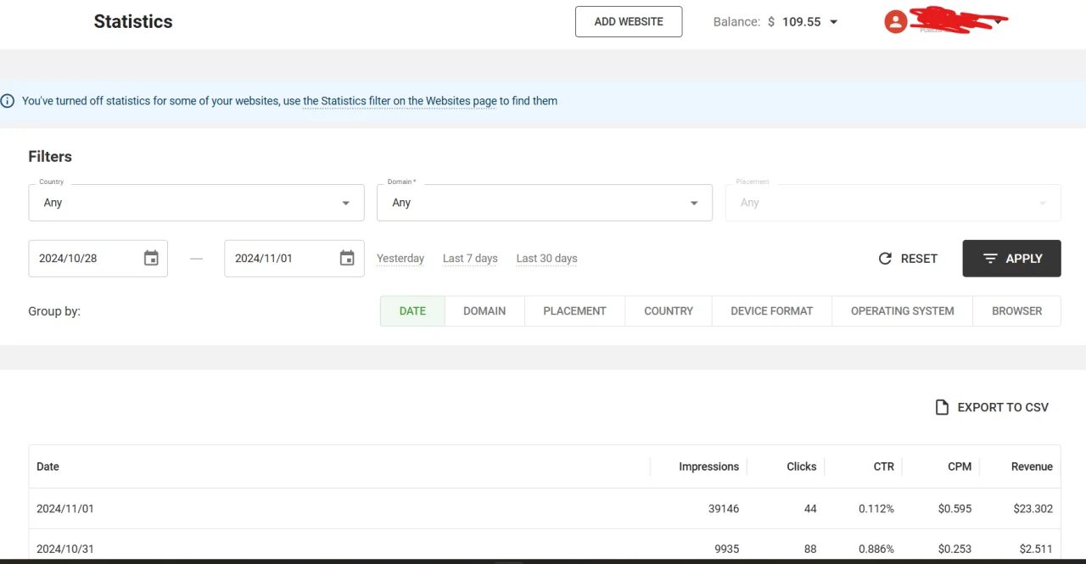
Task: Sort by Revenue column header
Action: click(1032, 466)
